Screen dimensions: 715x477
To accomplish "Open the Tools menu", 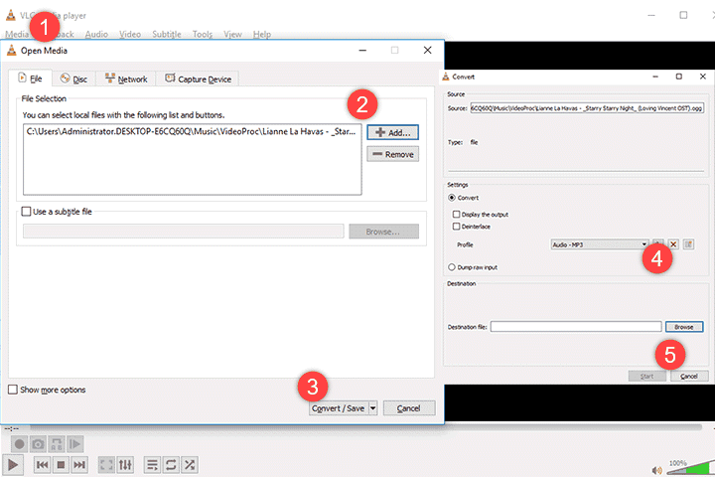I will (x=203, y=34).
